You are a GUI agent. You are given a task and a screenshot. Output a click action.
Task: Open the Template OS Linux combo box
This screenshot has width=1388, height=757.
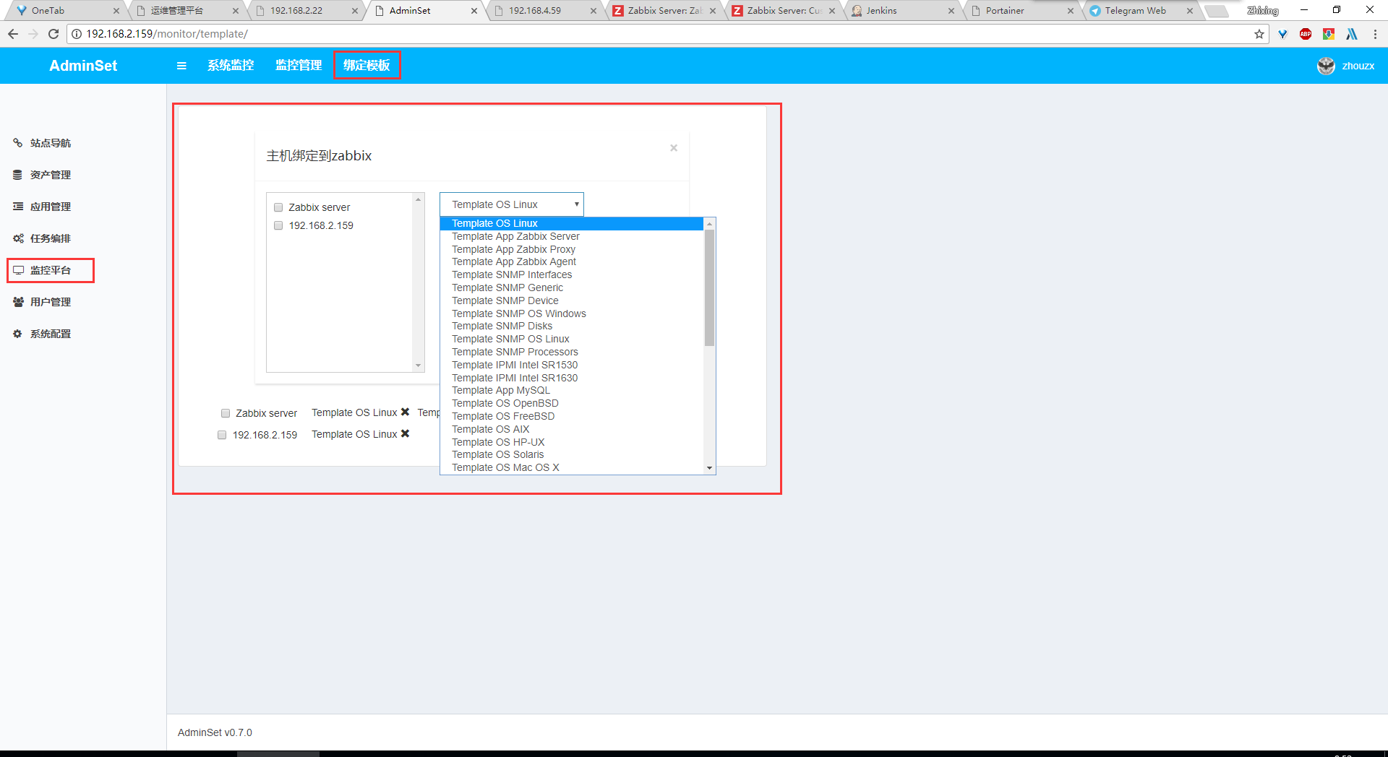pyautogui.click(x=512, y=204)
